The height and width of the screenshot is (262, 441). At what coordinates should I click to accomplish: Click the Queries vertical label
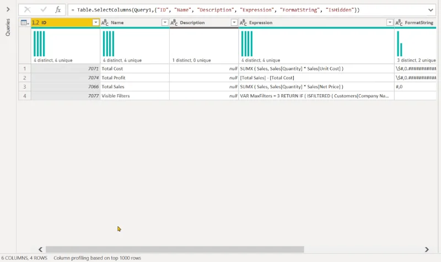[x=8, y=27]
